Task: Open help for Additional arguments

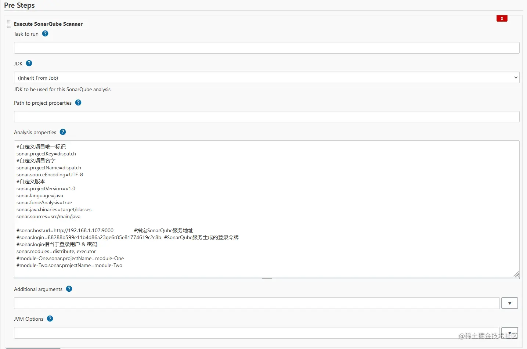Action: [x=69, y=289]
